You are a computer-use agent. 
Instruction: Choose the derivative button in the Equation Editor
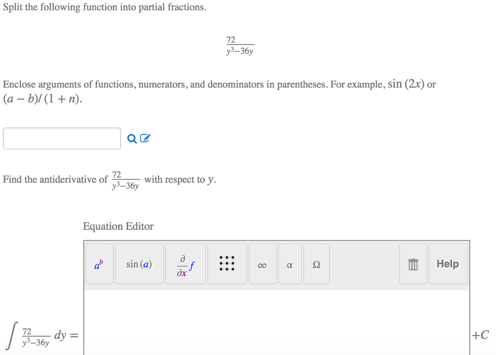[186, 264]
